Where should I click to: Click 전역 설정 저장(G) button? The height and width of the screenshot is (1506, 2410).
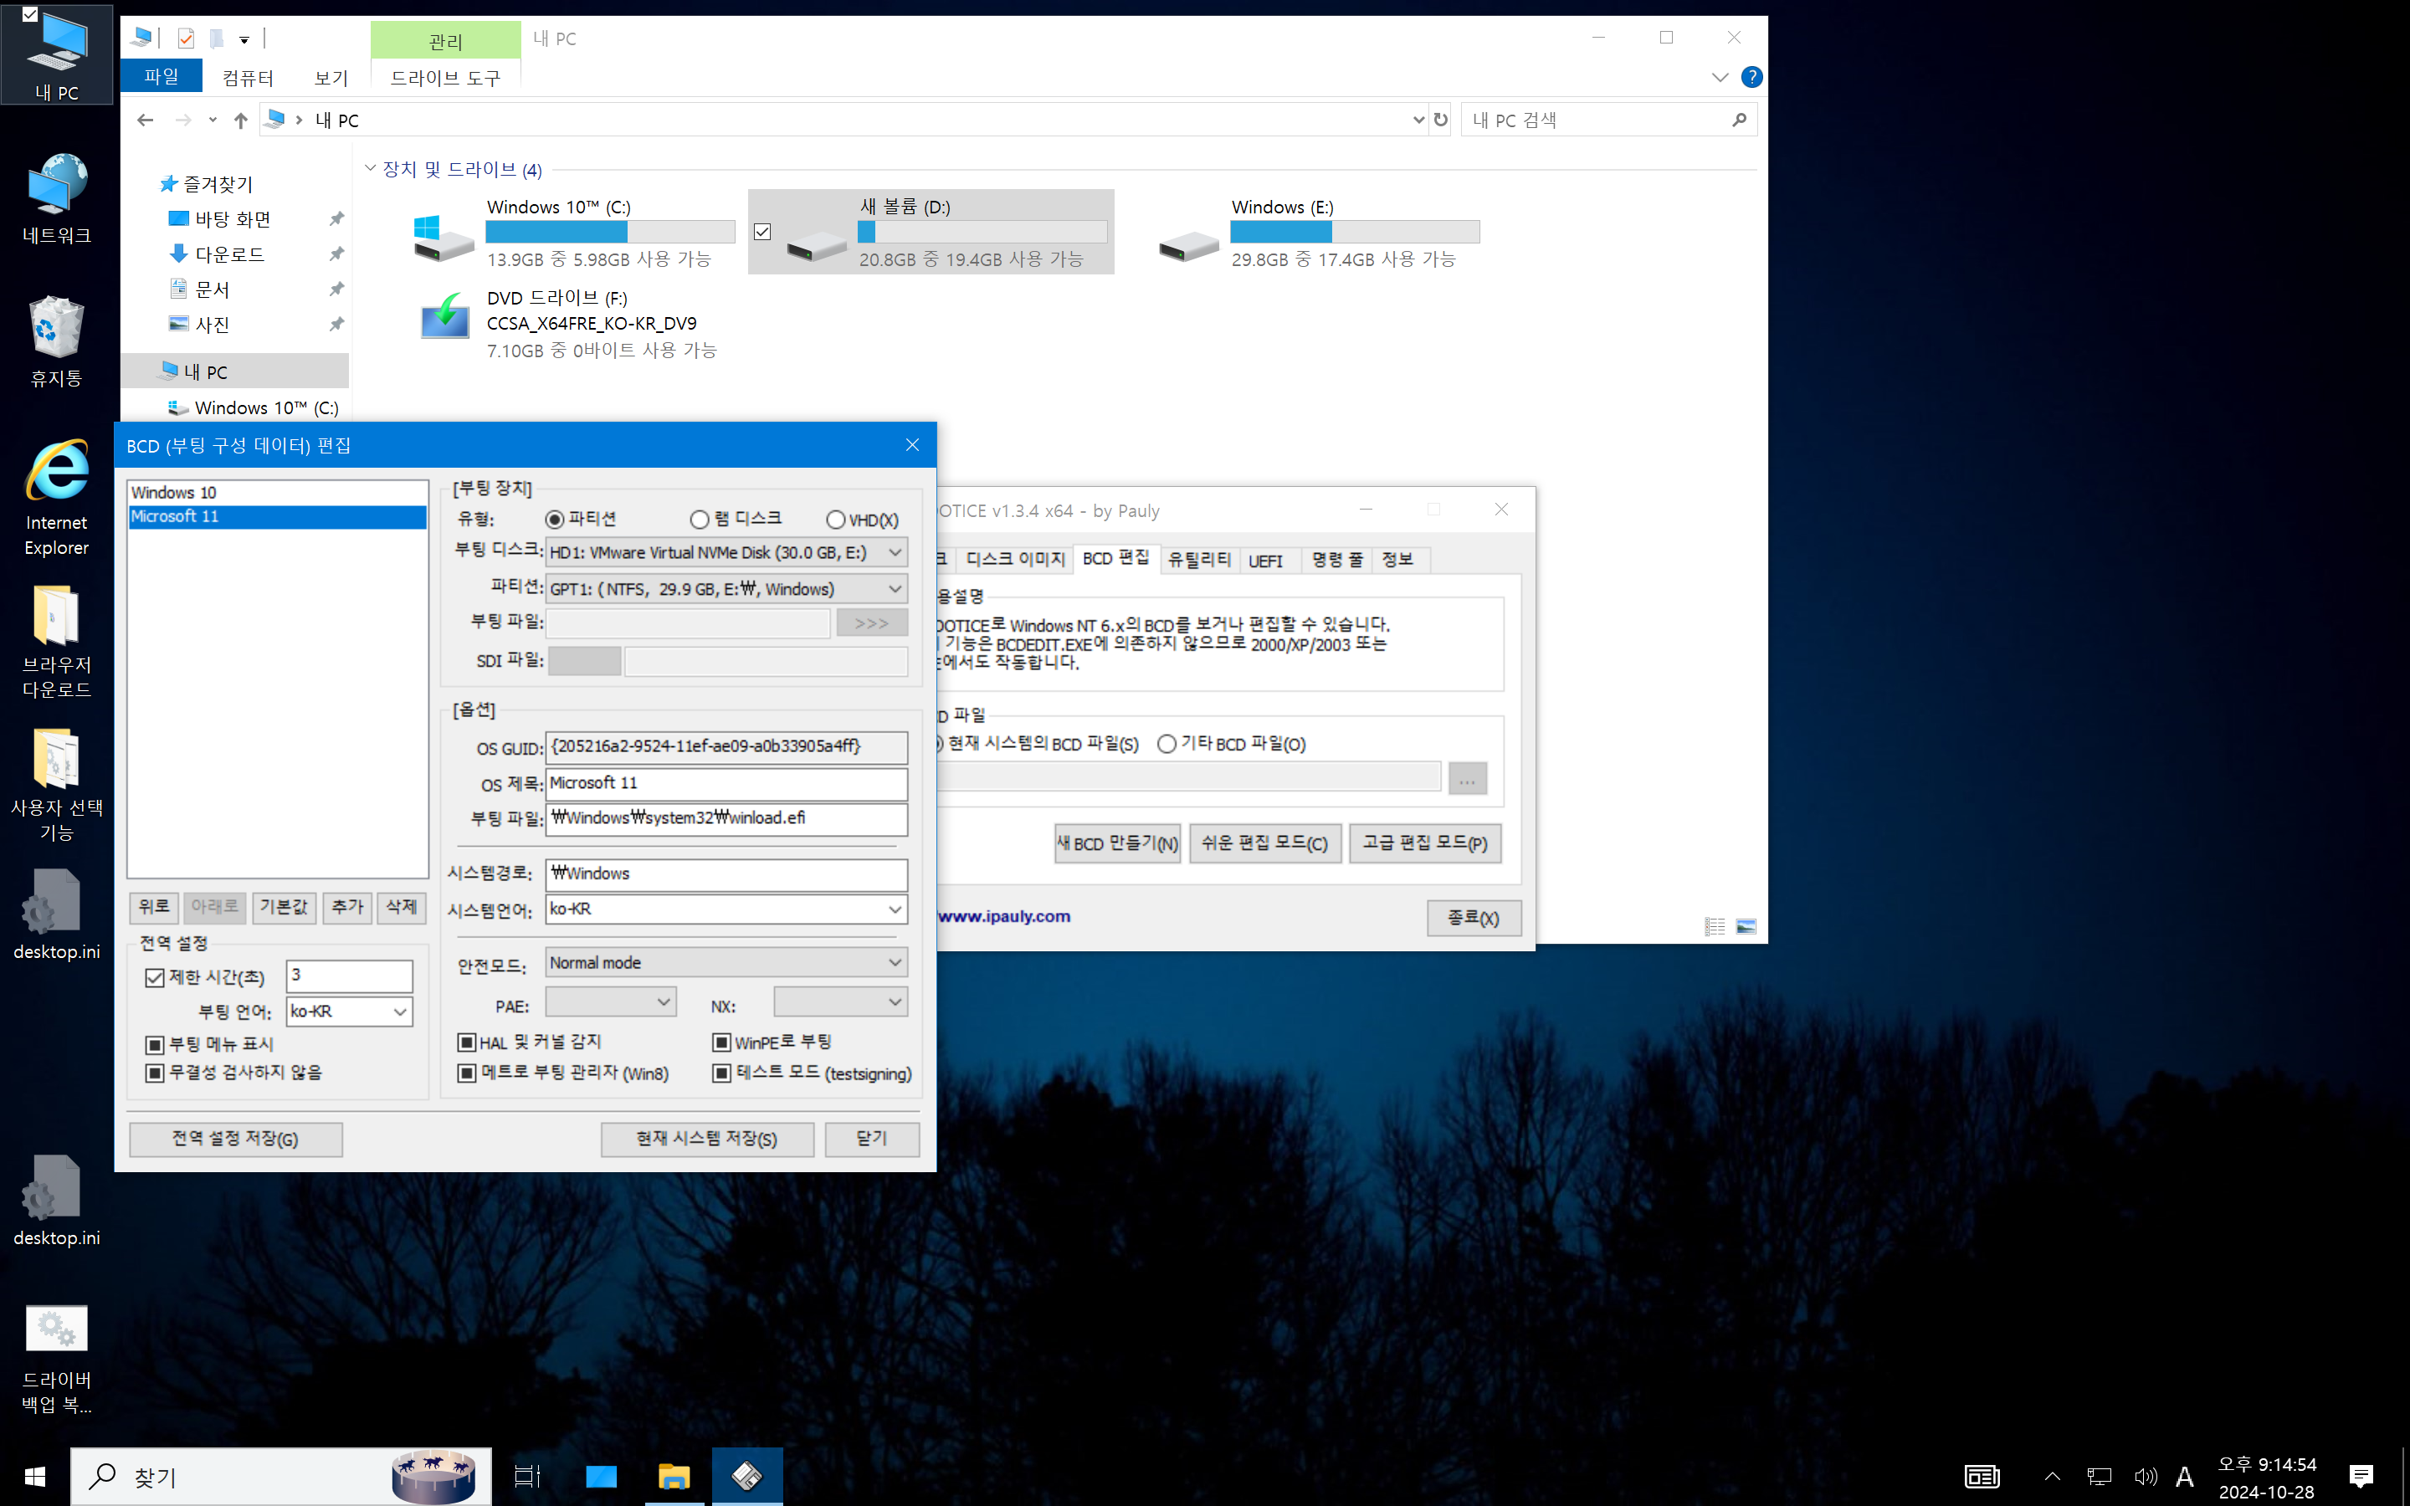(236, 1139)
